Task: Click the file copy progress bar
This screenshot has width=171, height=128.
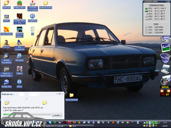Action: click(x=27, y=114)
